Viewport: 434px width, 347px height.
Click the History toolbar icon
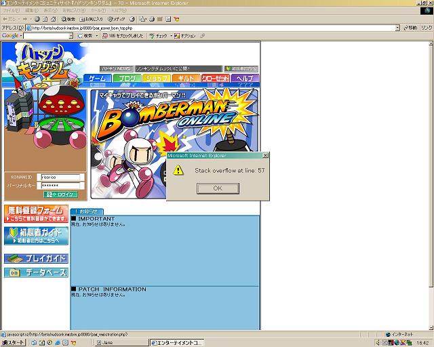132,19
